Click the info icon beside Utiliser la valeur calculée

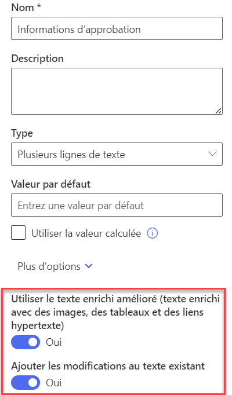(x=153, y=233)
